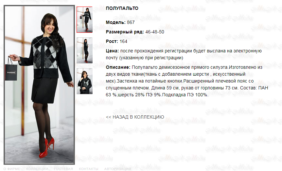Click the Рост label
Viewport: 282px width, 171px height.
[x=112, y=41]
